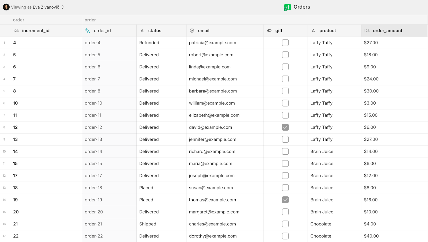Click the green Orders table icon
The image size is (428, 242).
[287, 7]
